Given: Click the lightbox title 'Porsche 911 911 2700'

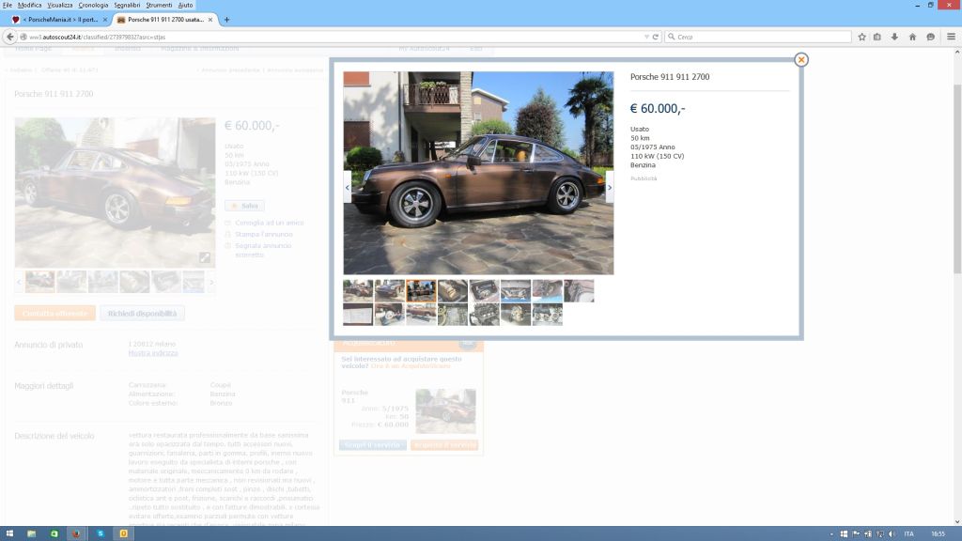Looking at the screenshot, I should click(670, 77).
